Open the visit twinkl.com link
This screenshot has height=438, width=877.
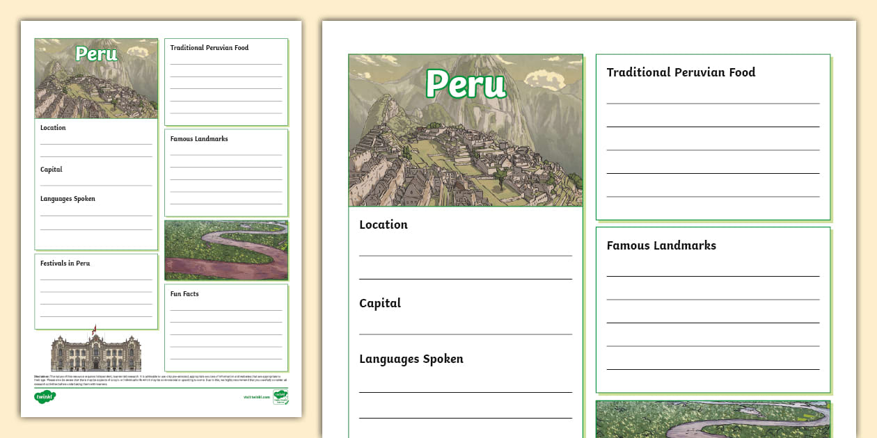point(256,397)
